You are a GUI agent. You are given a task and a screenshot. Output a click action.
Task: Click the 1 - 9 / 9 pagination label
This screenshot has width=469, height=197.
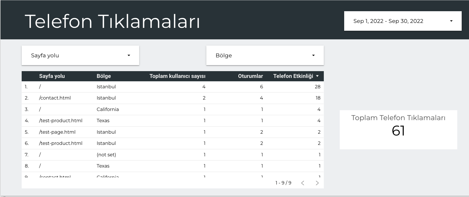[x=283, y=183]
